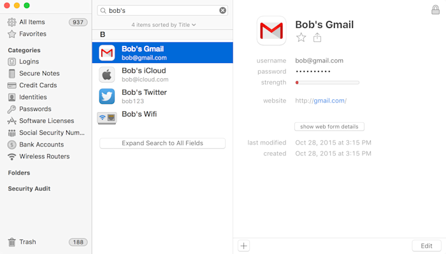The height and width of the screenshot is (254, 446).
Task: Click show web form details button
Action: tap(329, 127)
